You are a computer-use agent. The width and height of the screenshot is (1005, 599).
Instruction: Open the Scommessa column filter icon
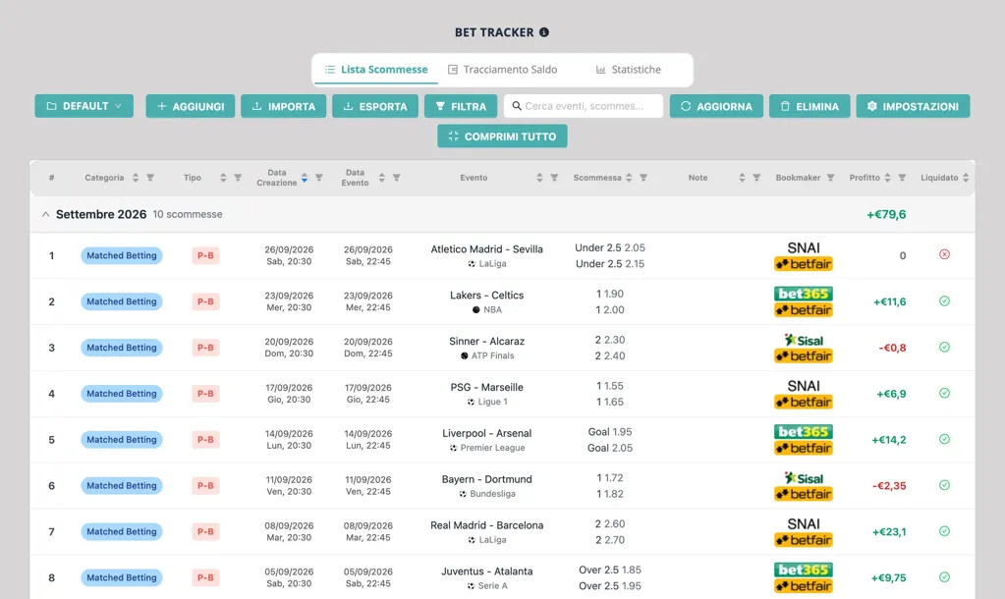[643, 178]
